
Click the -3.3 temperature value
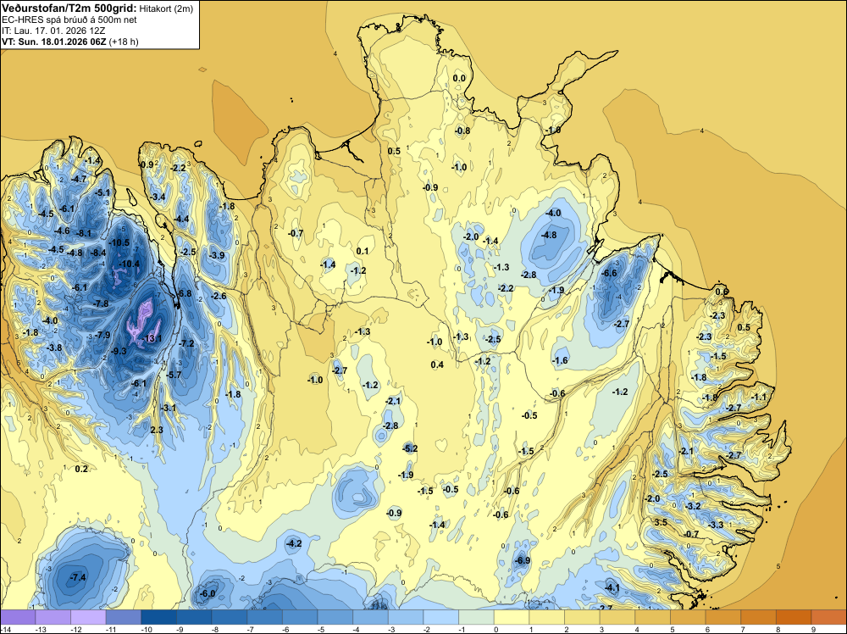716,525
